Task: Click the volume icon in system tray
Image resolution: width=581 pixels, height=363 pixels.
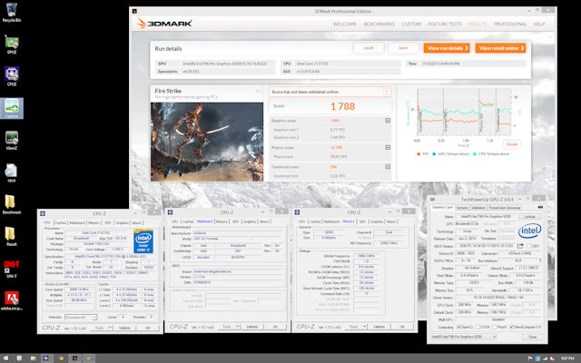Action: [552, 358]
